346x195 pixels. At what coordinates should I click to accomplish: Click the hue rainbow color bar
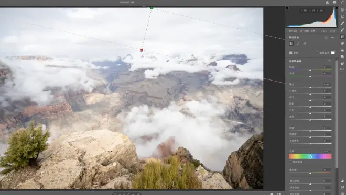point(310,156)
